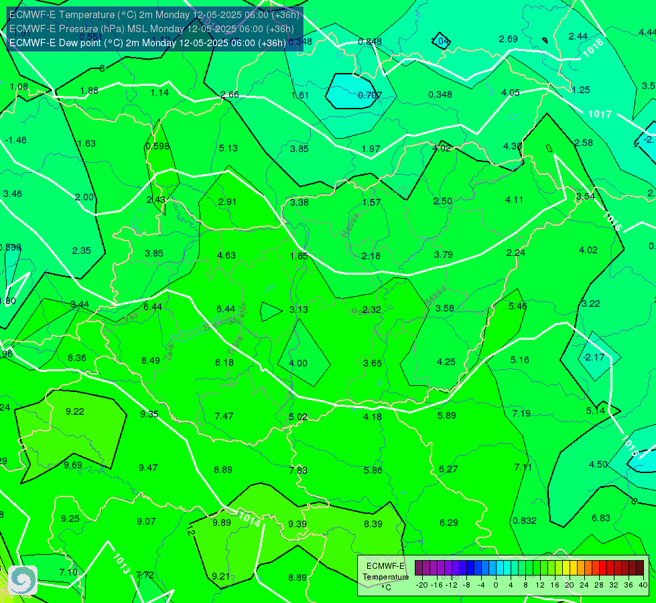Click the dew point value 5.13
656x603 pixels.
point(228,148)
